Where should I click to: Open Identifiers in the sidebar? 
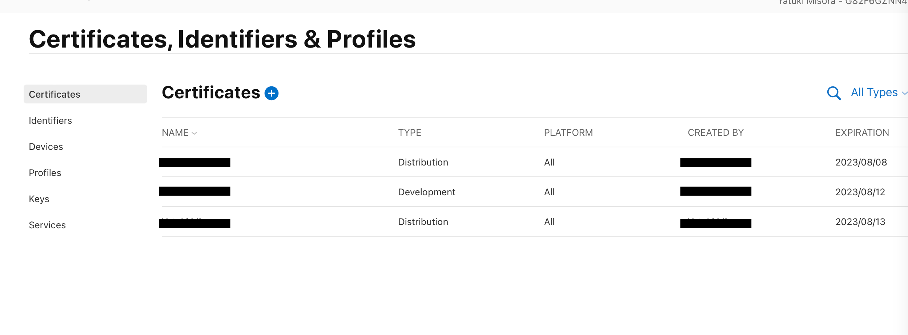[51, 120]
